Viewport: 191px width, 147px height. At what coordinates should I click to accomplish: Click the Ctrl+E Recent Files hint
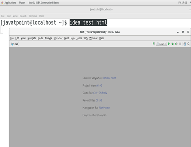tap(99, 100)
